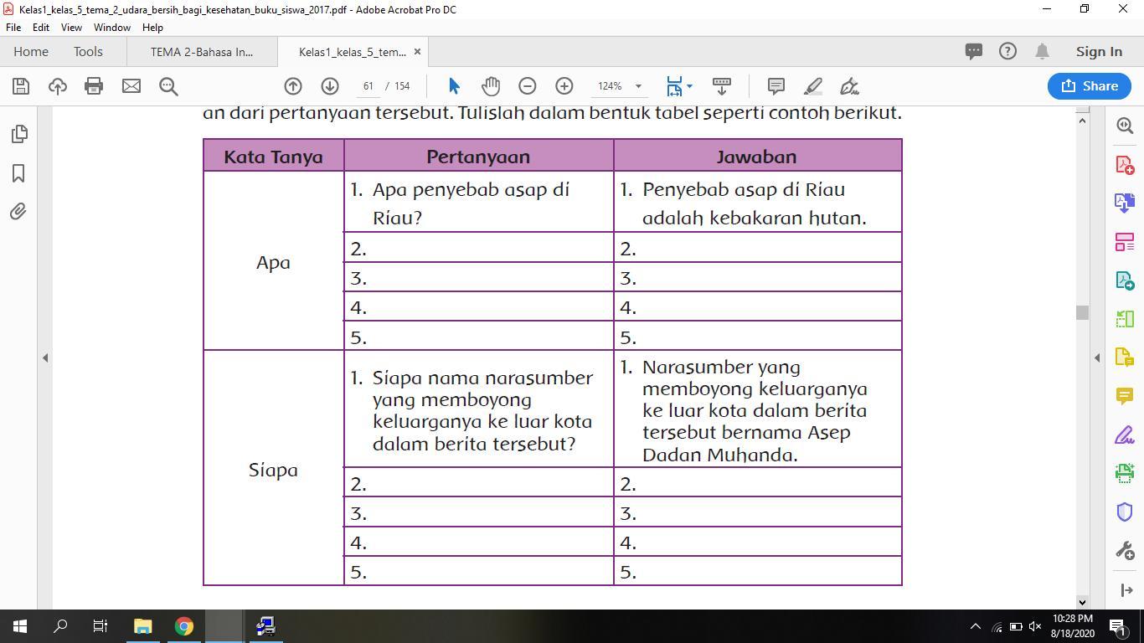Viewport: 1144px width, 643px height.
Task: Open the Windows Start menu
Action: click(x=20, y=626)
